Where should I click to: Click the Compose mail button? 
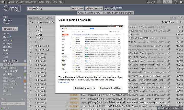coord(10,29)
